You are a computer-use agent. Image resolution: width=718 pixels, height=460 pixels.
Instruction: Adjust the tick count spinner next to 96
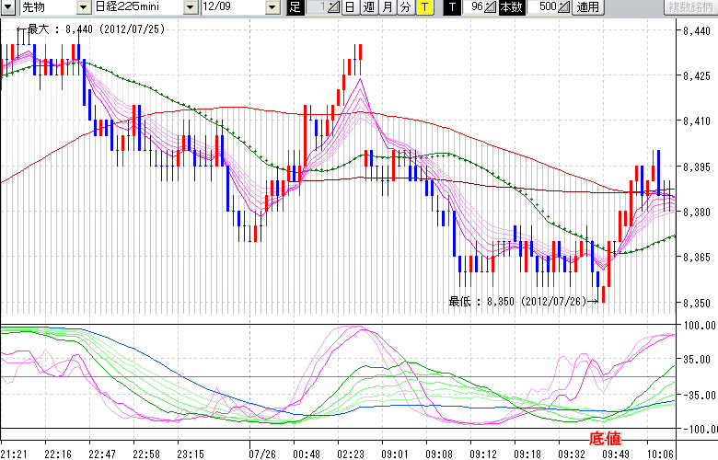490,6
